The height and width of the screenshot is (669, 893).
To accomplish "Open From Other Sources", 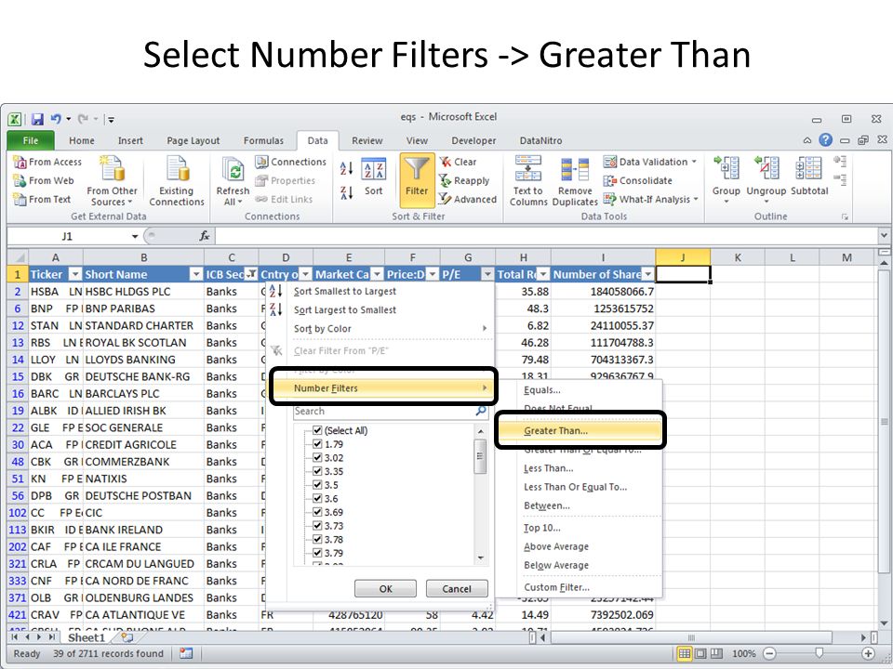I will 113,180.
